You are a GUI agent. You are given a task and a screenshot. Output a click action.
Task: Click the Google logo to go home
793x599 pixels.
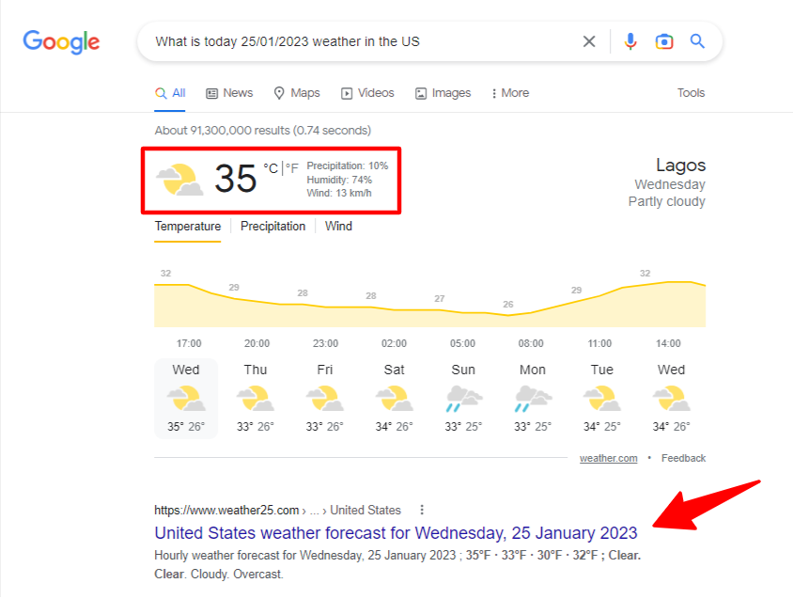click(x=61, y=41)
